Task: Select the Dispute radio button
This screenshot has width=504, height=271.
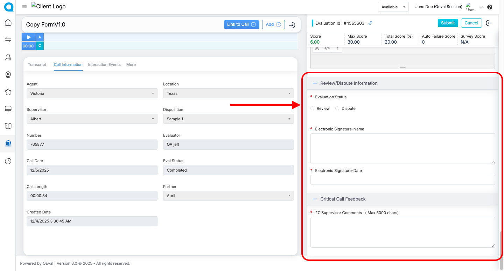Action: point(337,108)
